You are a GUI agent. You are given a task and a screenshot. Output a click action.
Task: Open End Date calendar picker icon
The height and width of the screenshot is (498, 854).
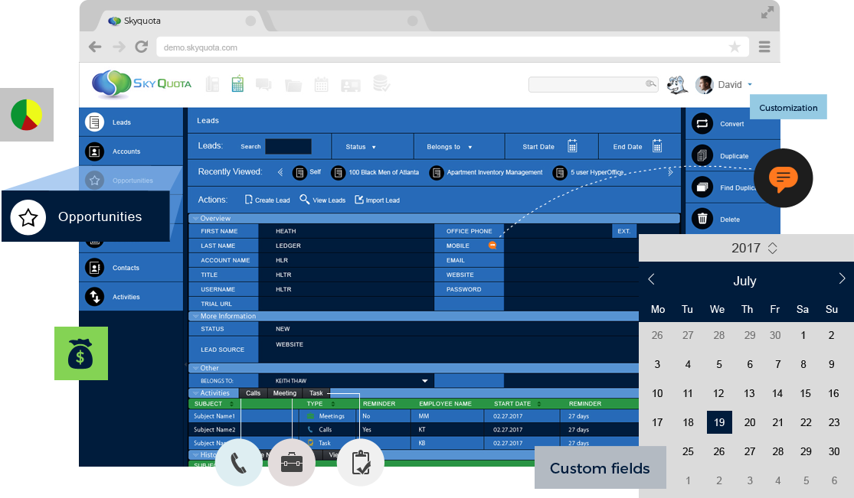pos(657,147)
